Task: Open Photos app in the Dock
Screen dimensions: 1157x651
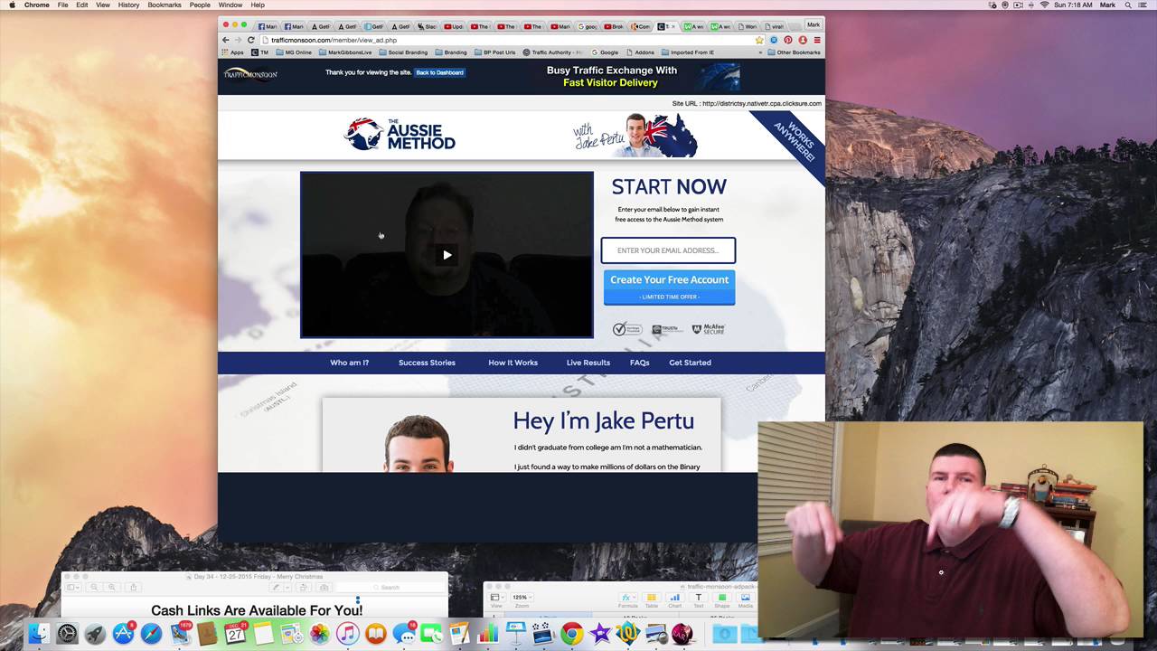Action: click(319, 634)
